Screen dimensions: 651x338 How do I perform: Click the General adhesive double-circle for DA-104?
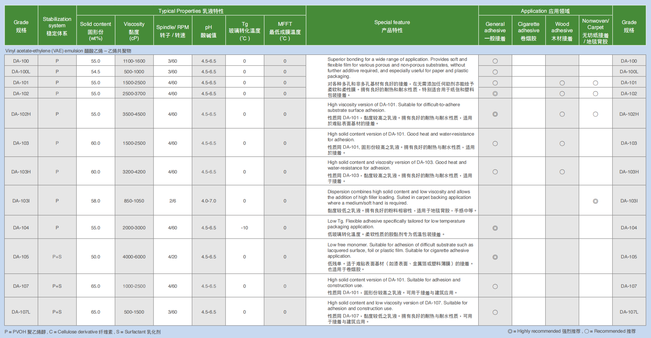coord(495,228)
